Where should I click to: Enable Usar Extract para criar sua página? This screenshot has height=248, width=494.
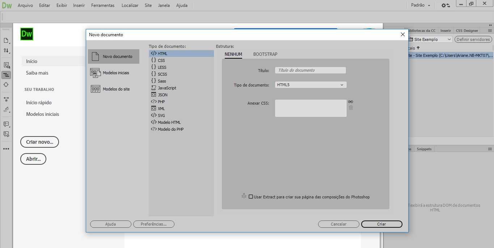pyautogui.click(x=251, y=197)
